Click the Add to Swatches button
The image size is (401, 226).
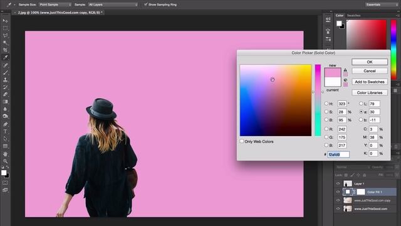click(x=370, y=82)
